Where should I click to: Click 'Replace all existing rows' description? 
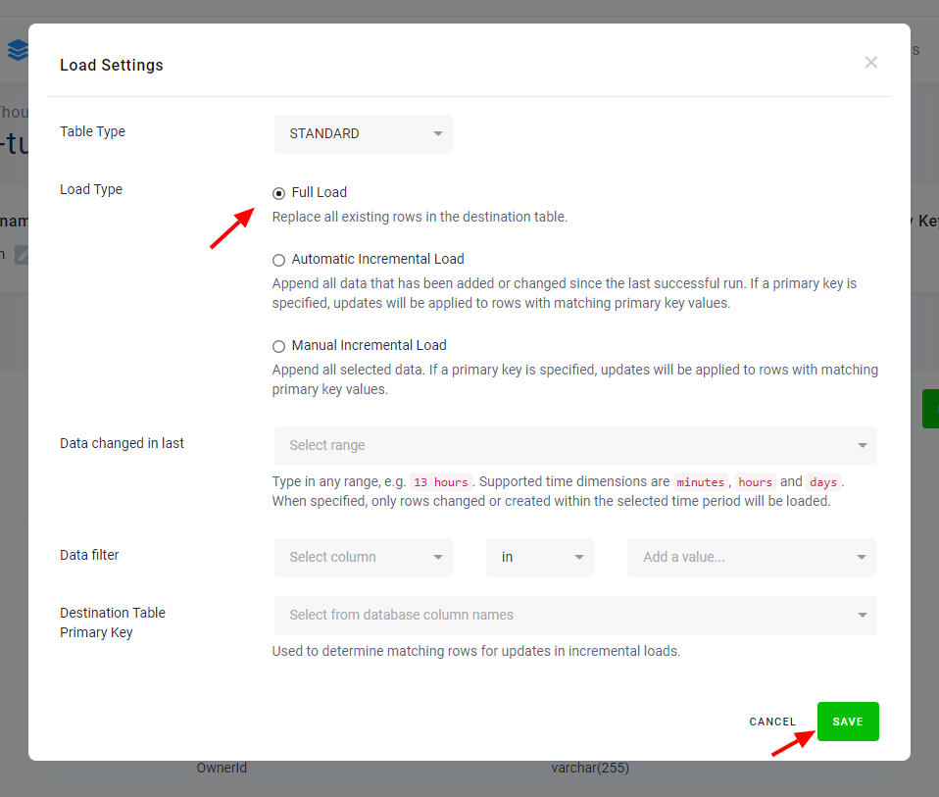(x=420, y=217)
